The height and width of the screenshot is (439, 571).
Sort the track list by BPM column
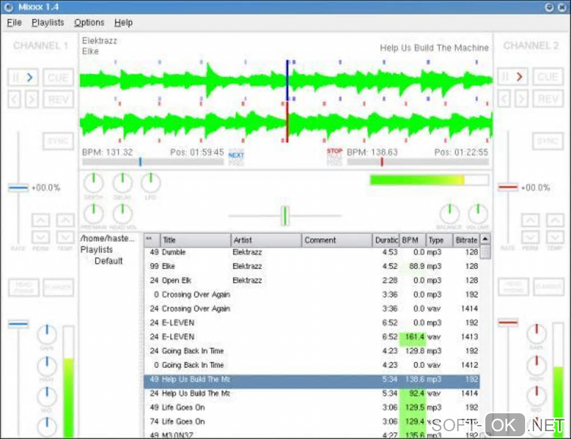(412, 240)
